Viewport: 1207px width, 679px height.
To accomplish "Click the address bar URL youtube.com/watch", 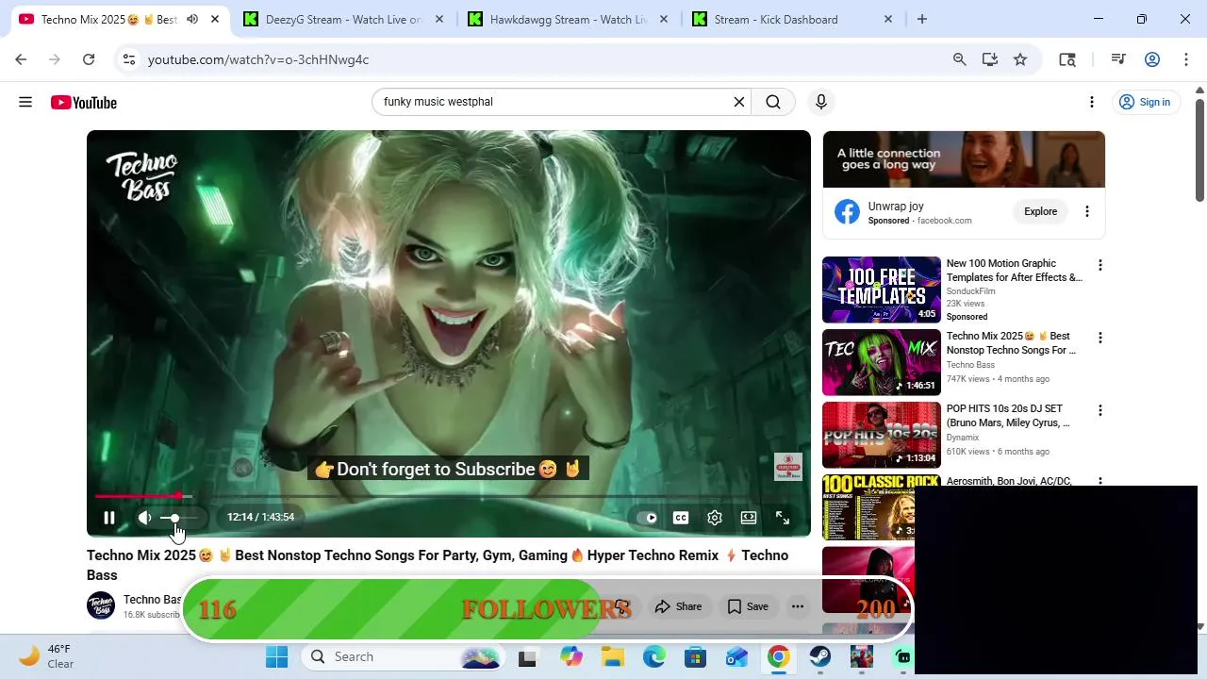I will pyautogui.click(x=258, y=59).
